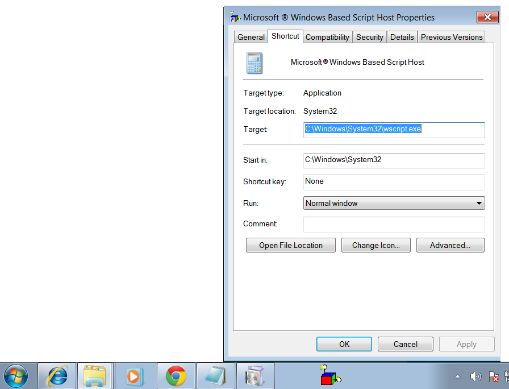Click the Open File Location button

click(290, 245)
